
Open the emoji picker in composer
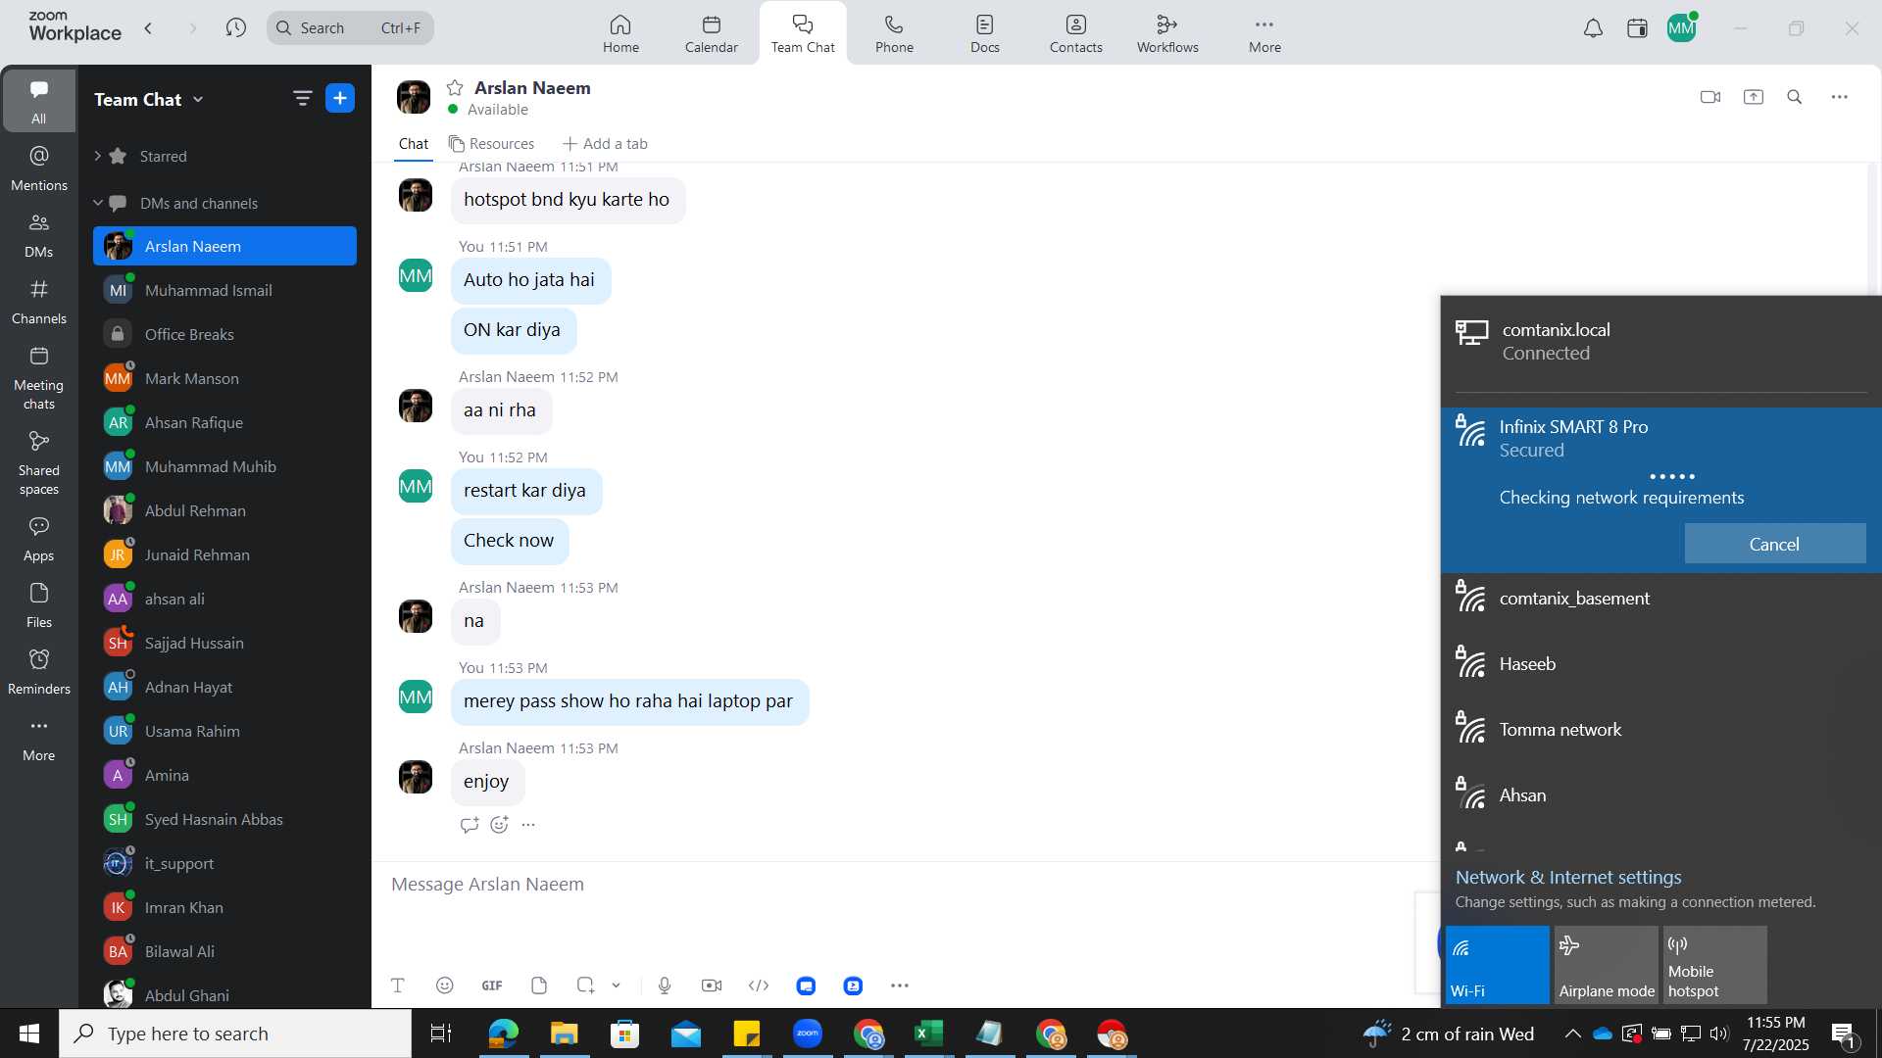(x=445, y=986)
